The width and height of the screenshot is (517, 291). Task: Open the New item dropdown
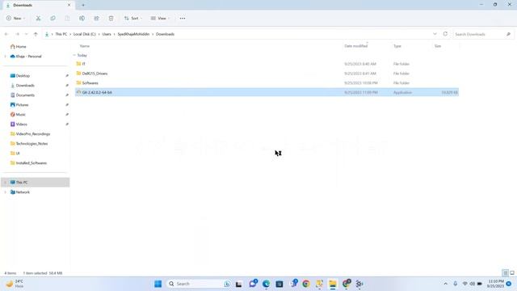coord(15,19)
